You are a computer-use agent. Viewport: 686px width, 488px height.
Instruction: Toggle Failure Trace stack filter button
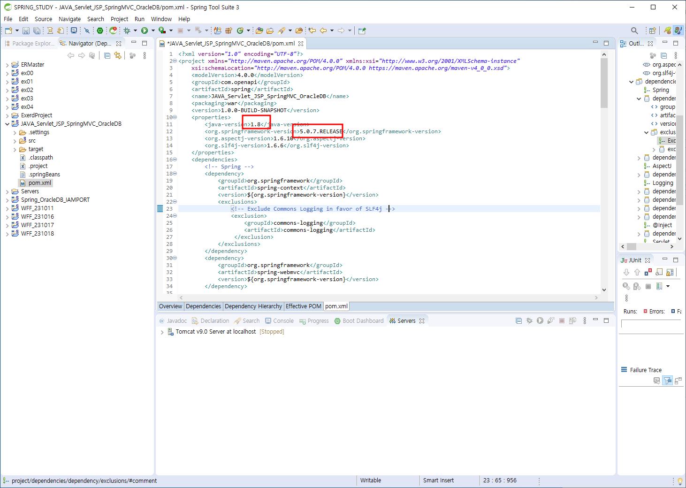(x=667, y=381)
